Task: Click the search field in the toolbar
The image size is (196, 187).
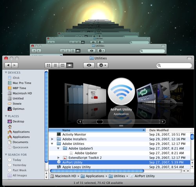Action: point(174,65)
